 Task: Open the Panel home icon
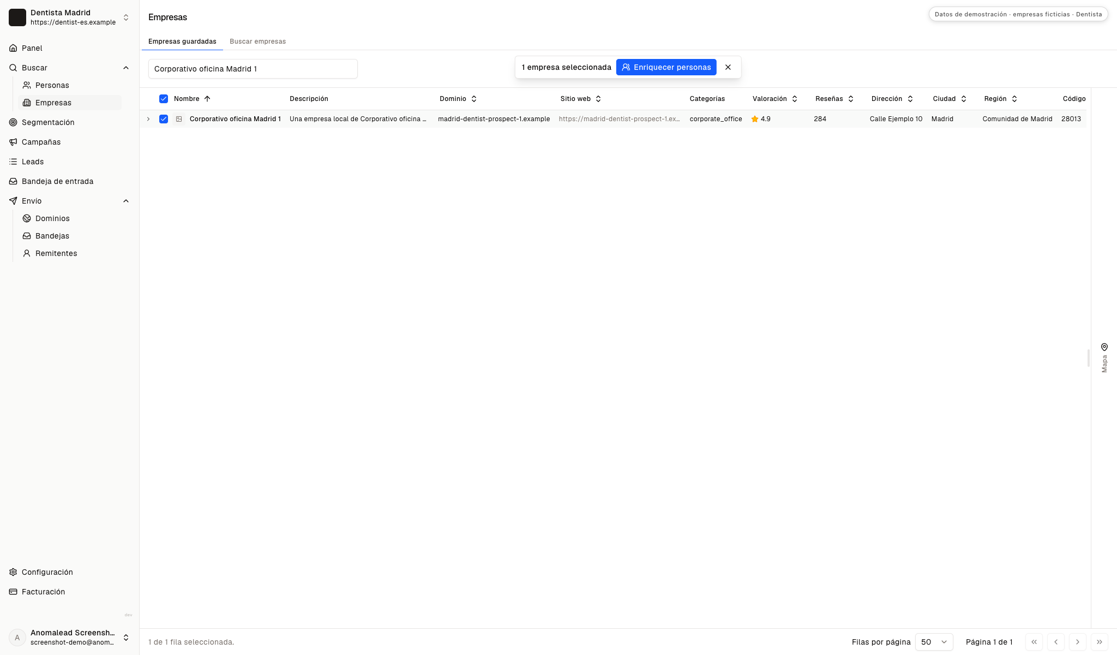13,48
